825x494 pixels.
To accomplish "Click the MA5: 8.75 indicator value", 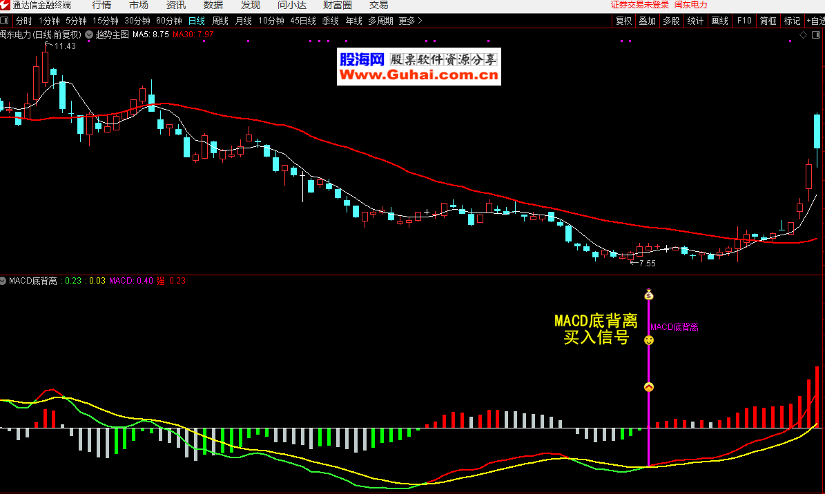I will pyautogui.click(x=151, y=34).
